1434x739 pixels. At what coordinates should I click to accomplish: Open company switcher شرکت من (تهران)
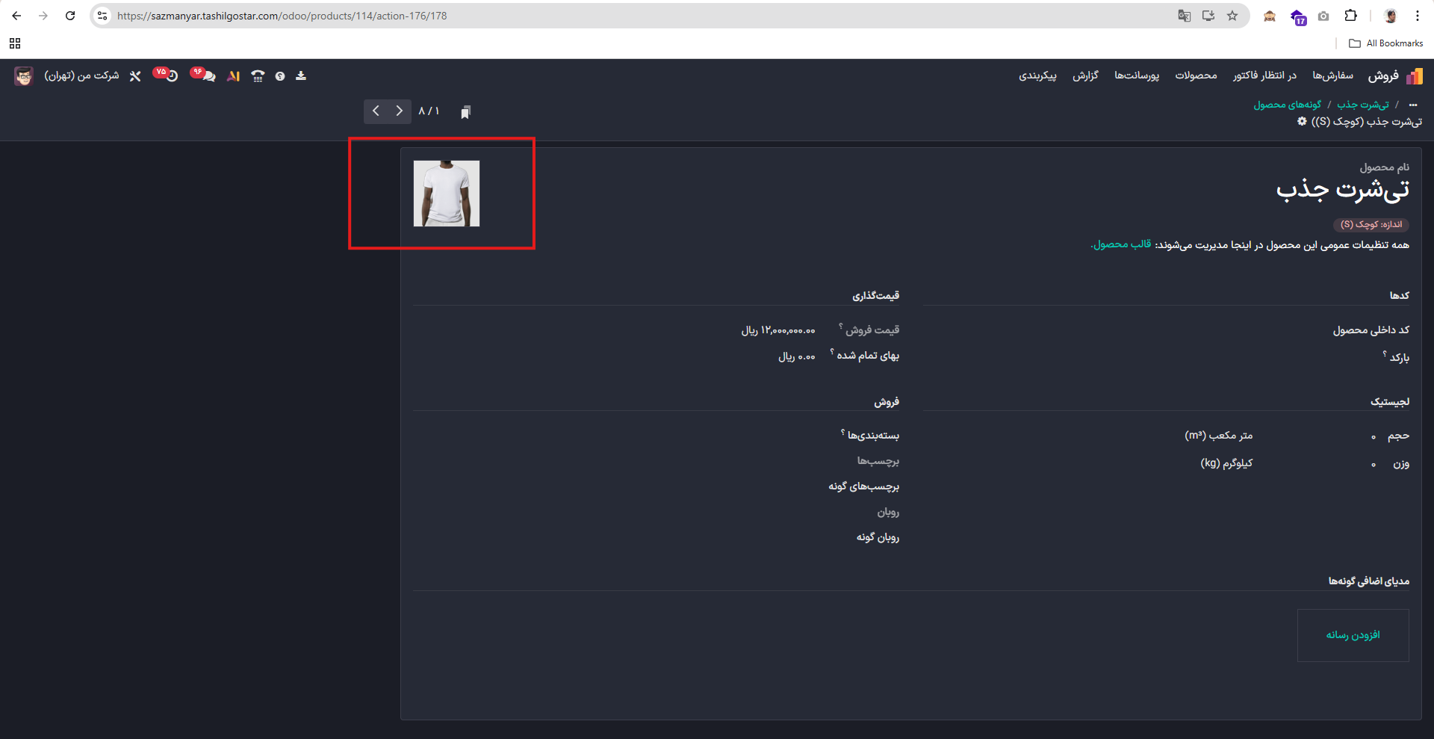click(x=81, y=75)
